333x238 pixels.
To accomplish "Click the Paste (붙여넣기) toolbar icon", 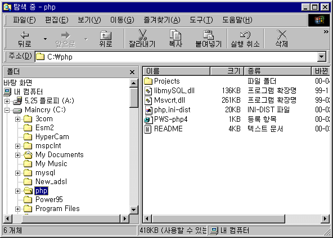I will click(208, 35).
